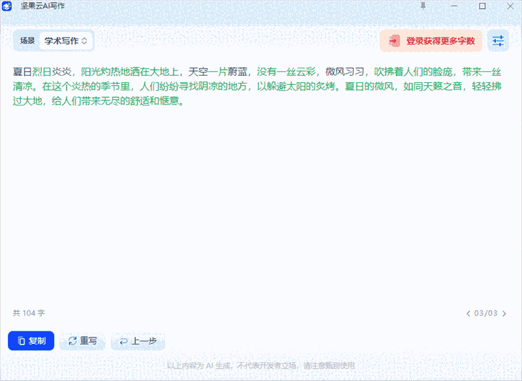
Task: Click 登录获得更多字数 login button
Action: pyautogui.click(x=431, y=41)
